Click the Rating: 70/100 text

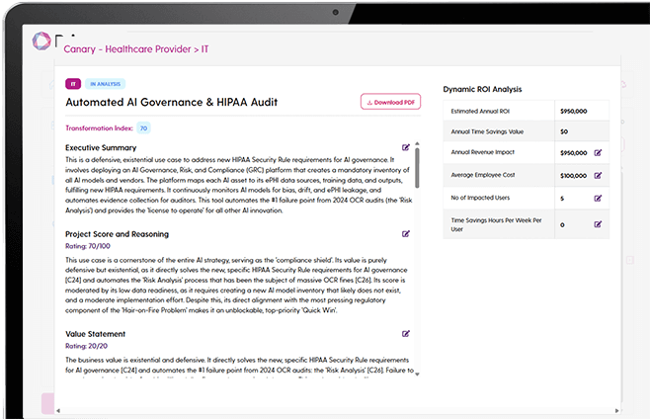coord(87,246)
